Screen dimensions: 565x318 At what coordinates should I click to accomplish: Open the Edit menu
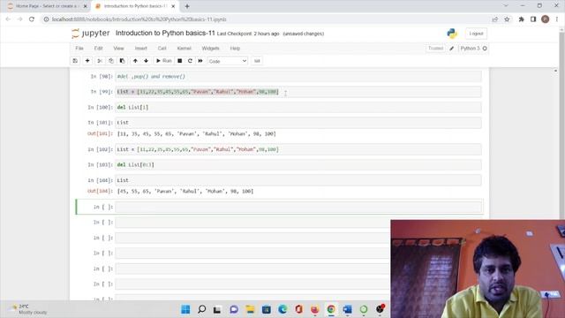(x=98, y=49)
